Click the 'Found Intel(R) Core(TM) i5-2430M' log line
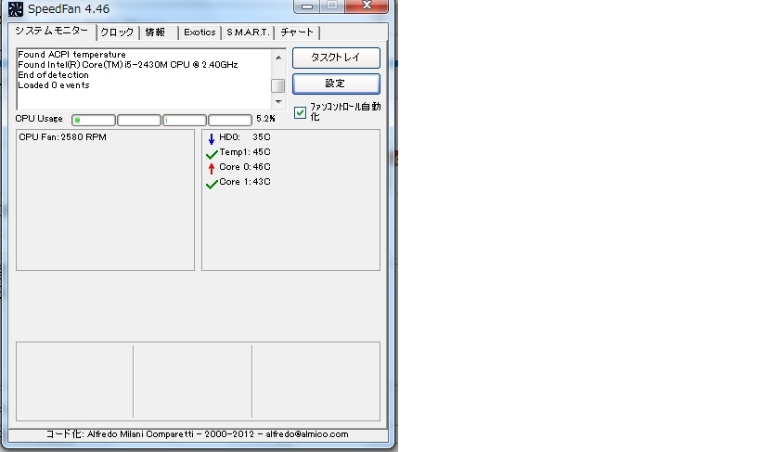 coord(128,64)
